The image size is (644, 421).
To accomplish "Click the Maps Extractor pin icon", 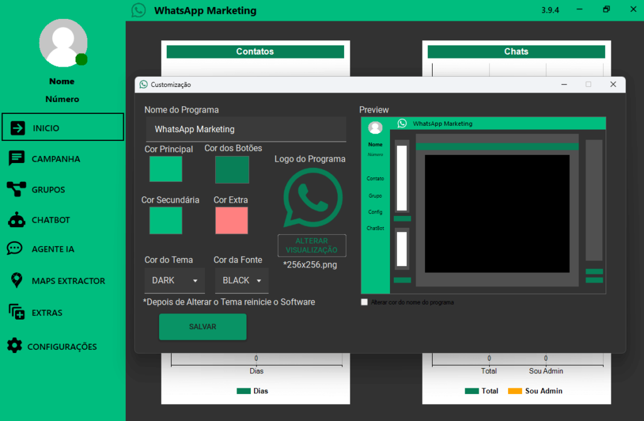I will (16, 281).
